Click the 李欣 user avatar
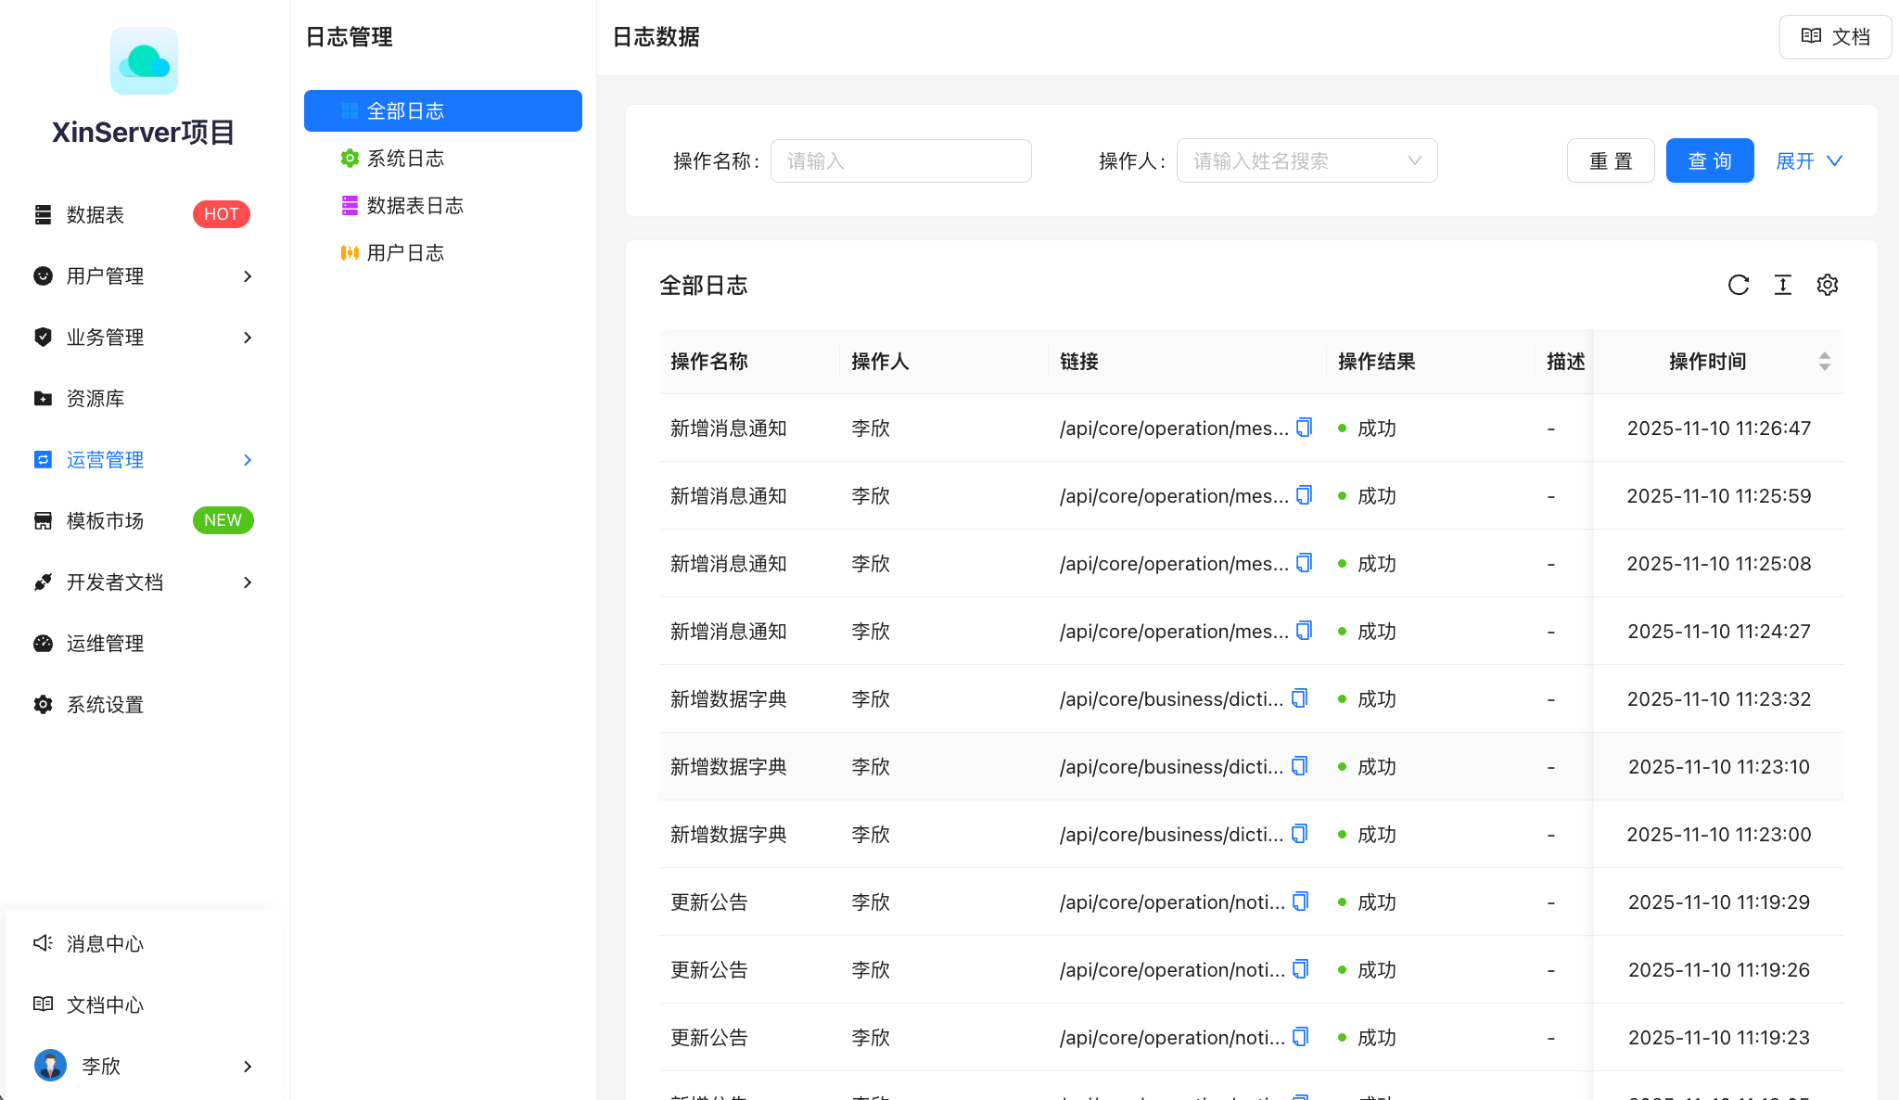 [50, 1066]
